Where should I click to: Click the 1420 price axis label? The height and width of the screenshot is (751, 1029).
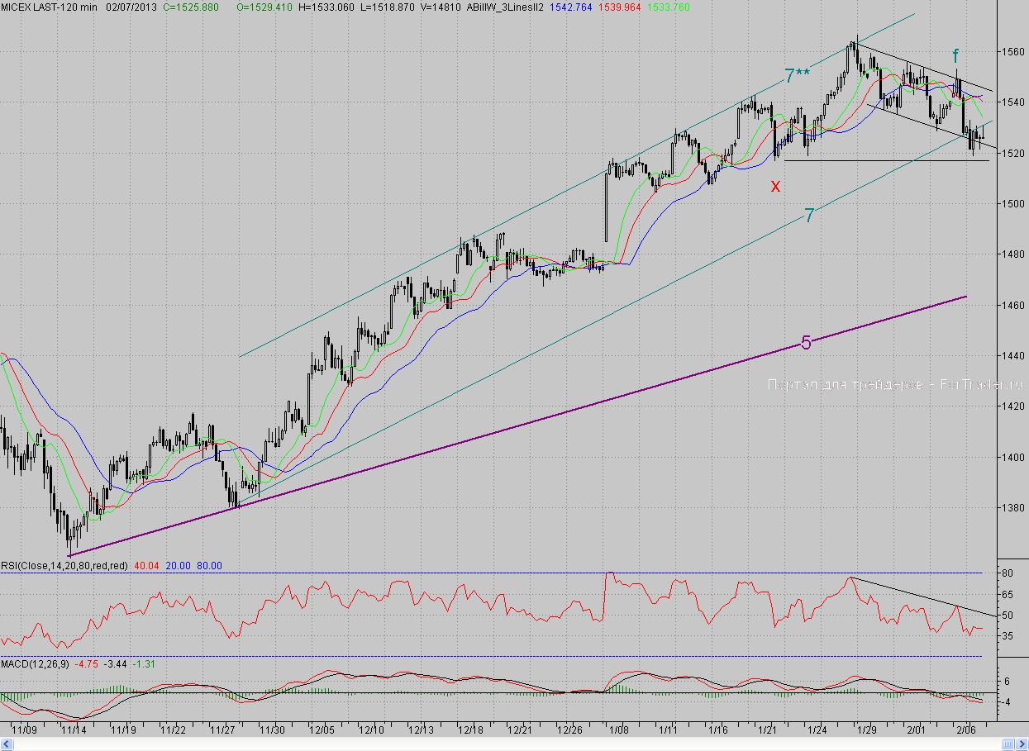1013,406
